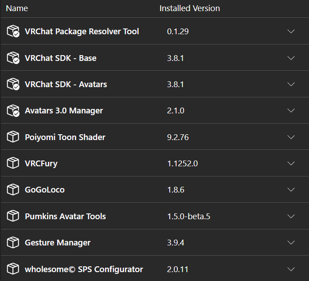The height and width of the screenshot is (281, 309).
Task: Click the VRChat SDK - Base package icon
Action: pos(13,58)
